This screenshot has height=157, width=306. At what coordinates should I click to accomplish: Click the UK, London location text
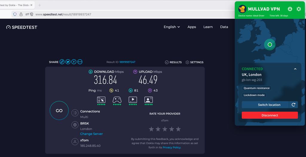252,74
